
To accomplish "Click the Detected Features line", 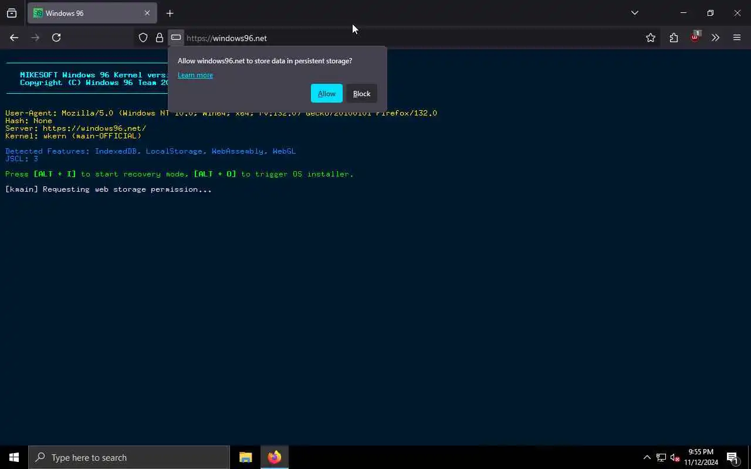I will tap(150, 151).
